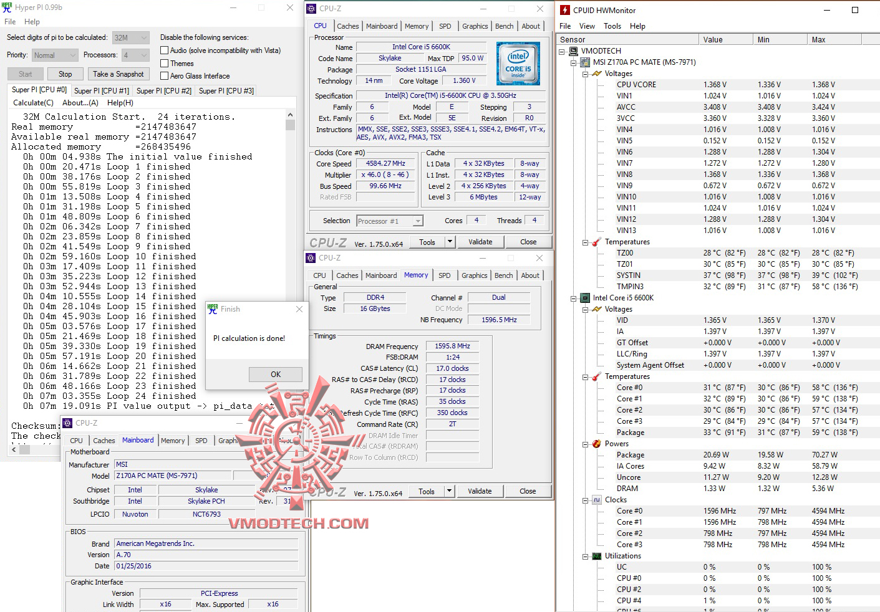Open the Processors count dropdown
The height and width of the screenshot is (612, 880).
coord(135,55)
